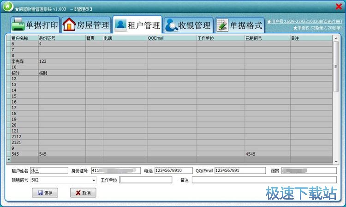This screenshot has width=346, height=207.
Task: Click the QQ/Email input field
Action: coord(240,170)
